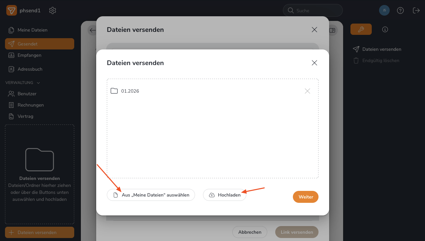Go to Empfangen in sidebar

pyautogui.click(x=29, y=55)
